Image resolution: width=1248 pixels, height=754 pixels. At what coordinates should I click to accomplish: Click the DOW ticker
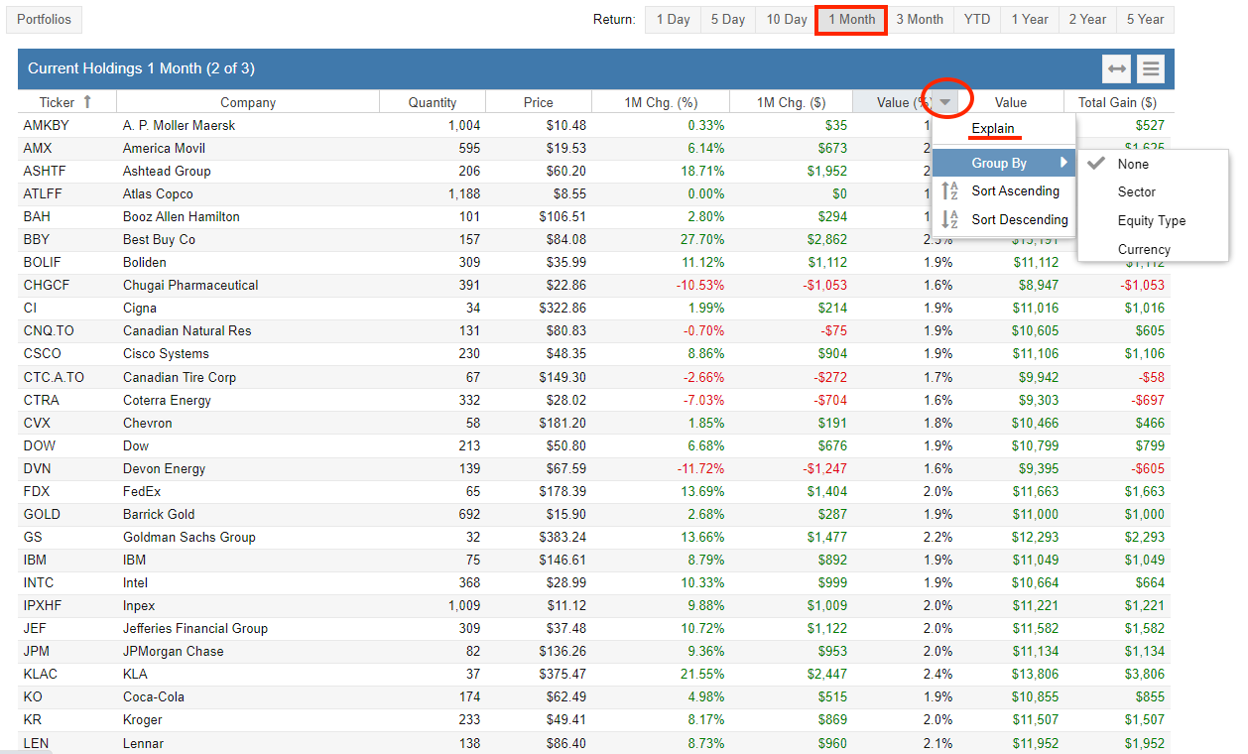click(x=38, y=445)
